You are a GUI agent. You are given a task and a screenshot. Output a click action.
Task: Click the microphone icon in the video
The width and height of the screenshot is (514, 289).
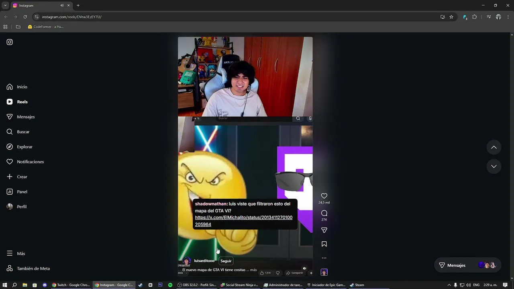coord(310,118)
